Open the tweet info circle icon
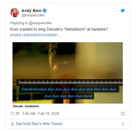136x131 pixels. [x=123, y=114]
